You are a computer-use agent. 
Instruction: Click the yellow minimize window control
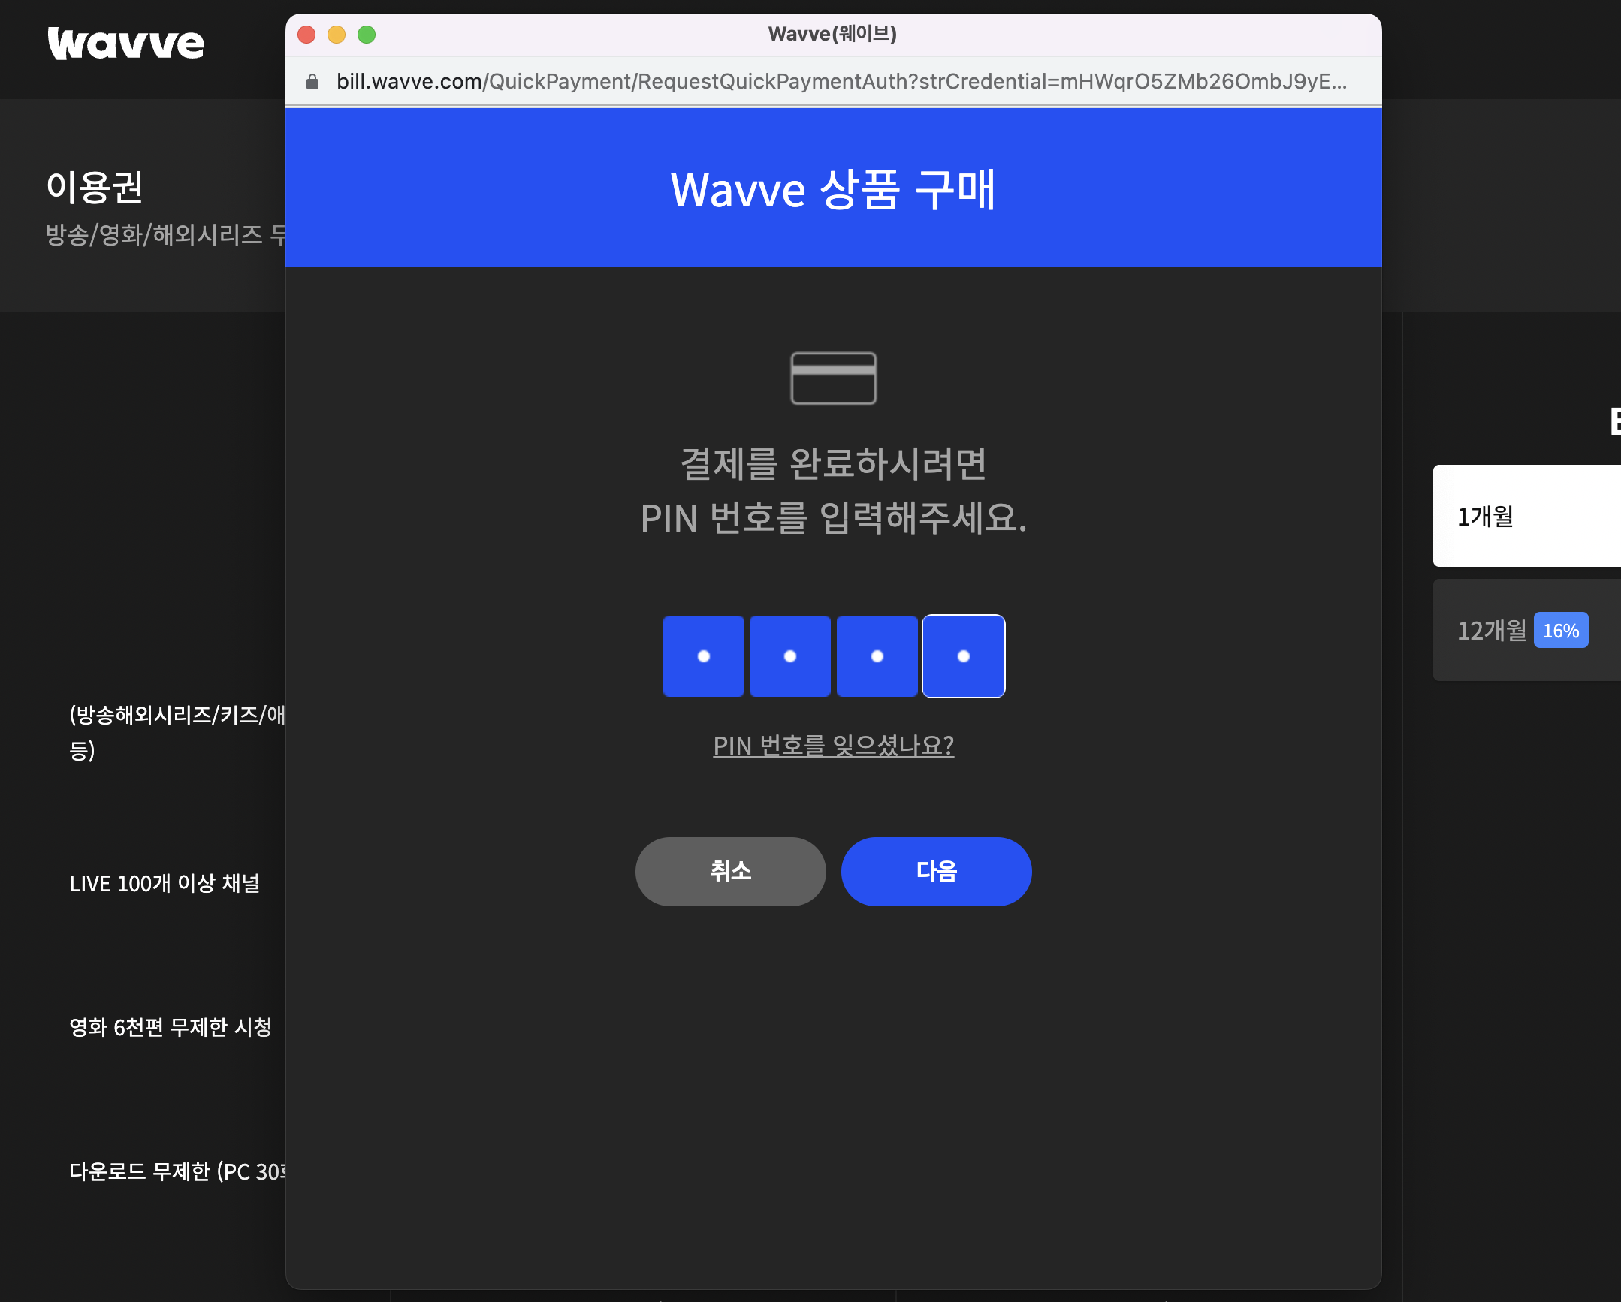[x=336, y=34]
